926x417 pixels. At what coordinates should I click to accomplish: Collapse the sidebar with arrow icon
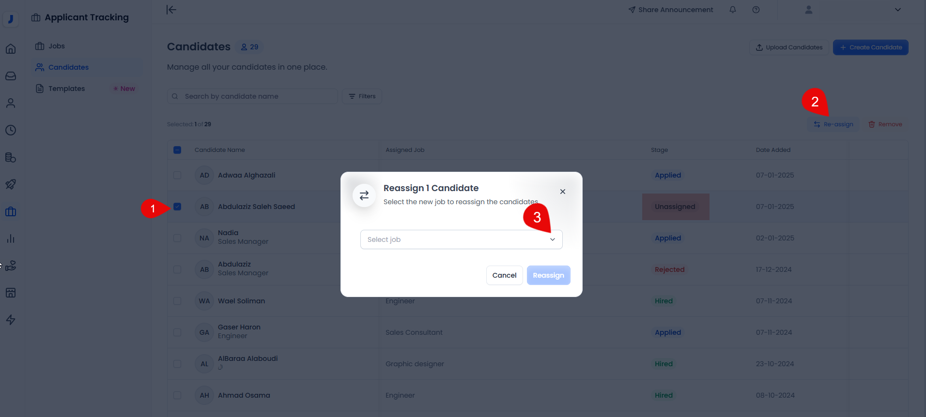click(171, 10)
